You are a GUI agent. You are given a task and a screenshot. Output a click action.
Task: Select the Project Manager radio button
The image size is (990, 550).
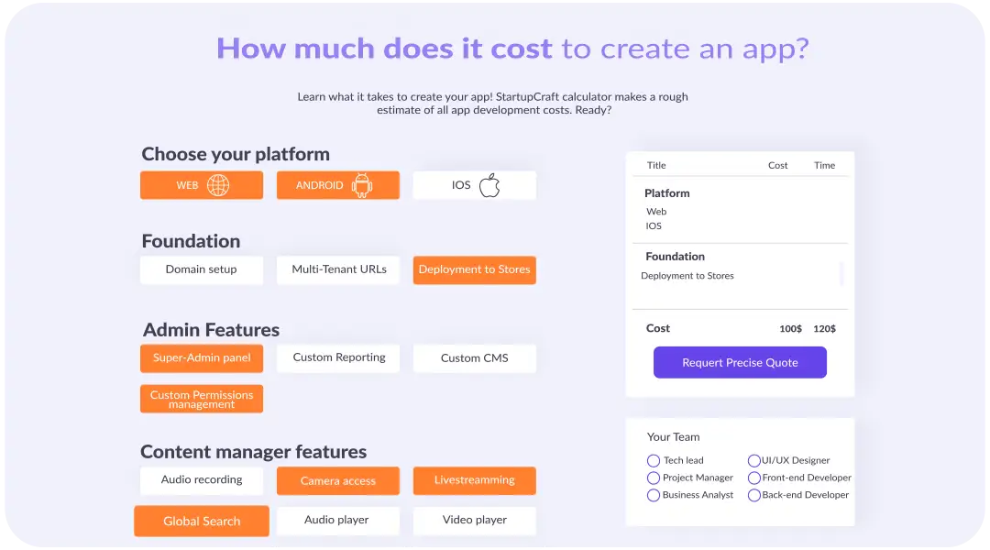coord(654,478)
